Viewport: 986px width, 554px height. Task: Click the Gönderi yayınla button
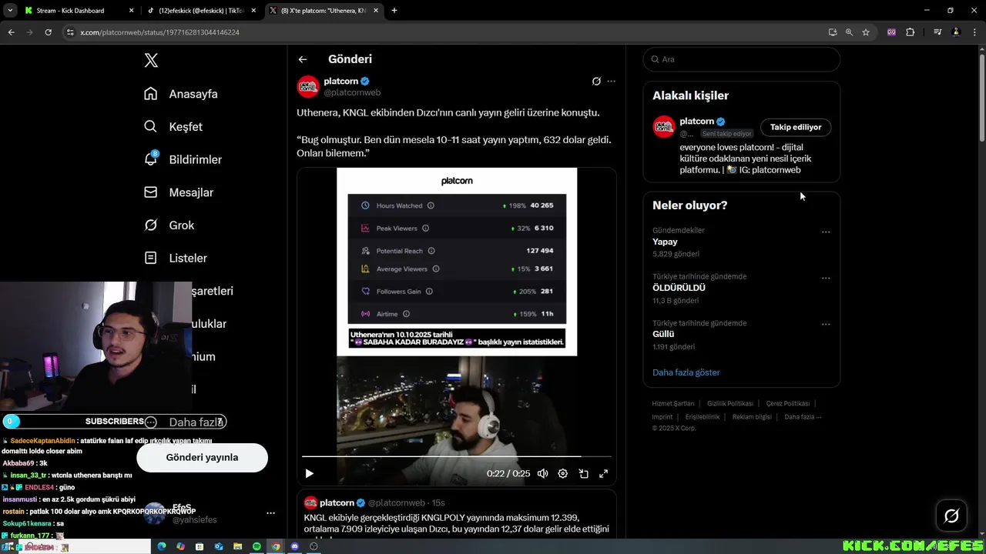[202, 457]
